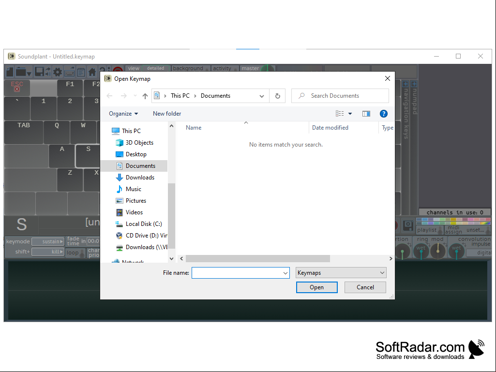Expand the address bar path history dropdown
496x372 pixels.
tap(262, 96)
